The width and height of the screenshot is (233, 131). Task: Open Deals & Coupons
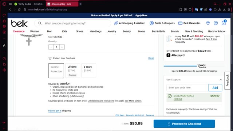pyautogui.click(x=162, y=23)
